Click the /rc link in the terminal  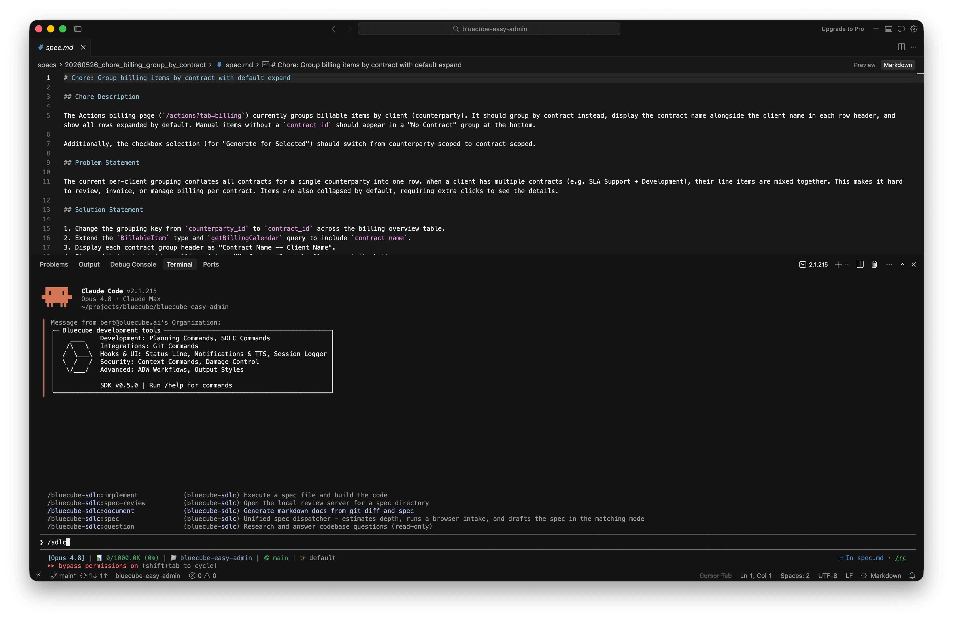[x=900, y=558]
